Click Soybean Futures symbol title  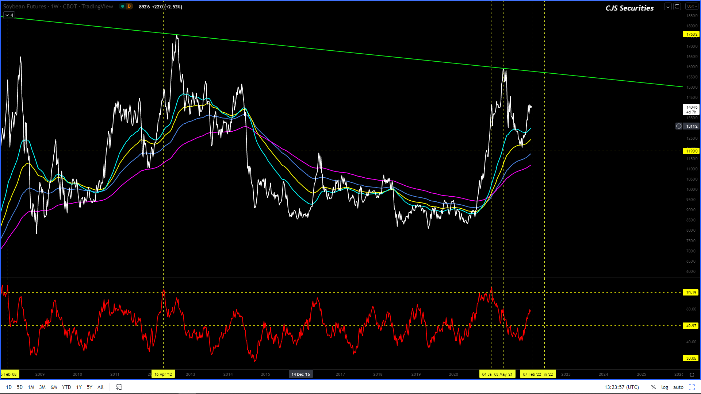[x=25, y=7]
